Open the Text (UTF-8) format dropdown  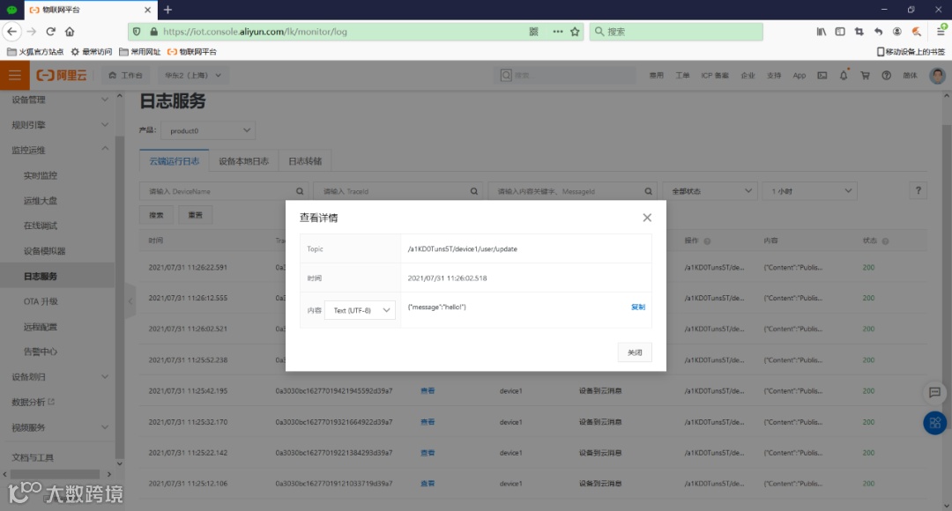click(x=360, y=310)
